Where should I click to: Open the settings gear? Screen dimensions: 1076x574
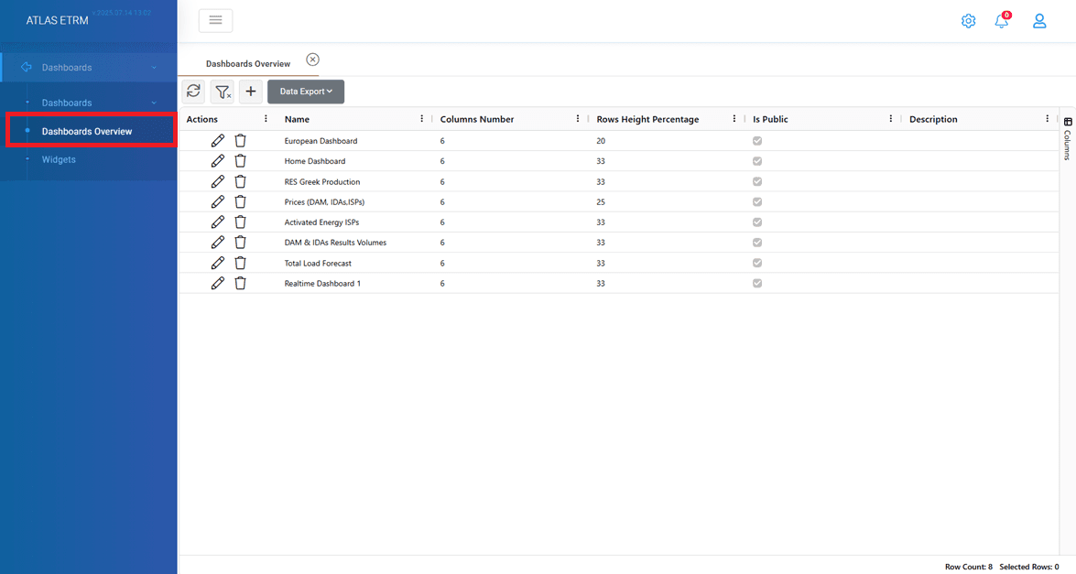pyautogui.click(x=968, y=21)
